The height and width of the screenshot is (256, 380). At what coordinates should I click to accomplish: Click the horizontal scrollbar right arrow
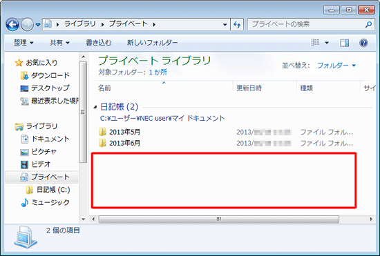[371, 219]
